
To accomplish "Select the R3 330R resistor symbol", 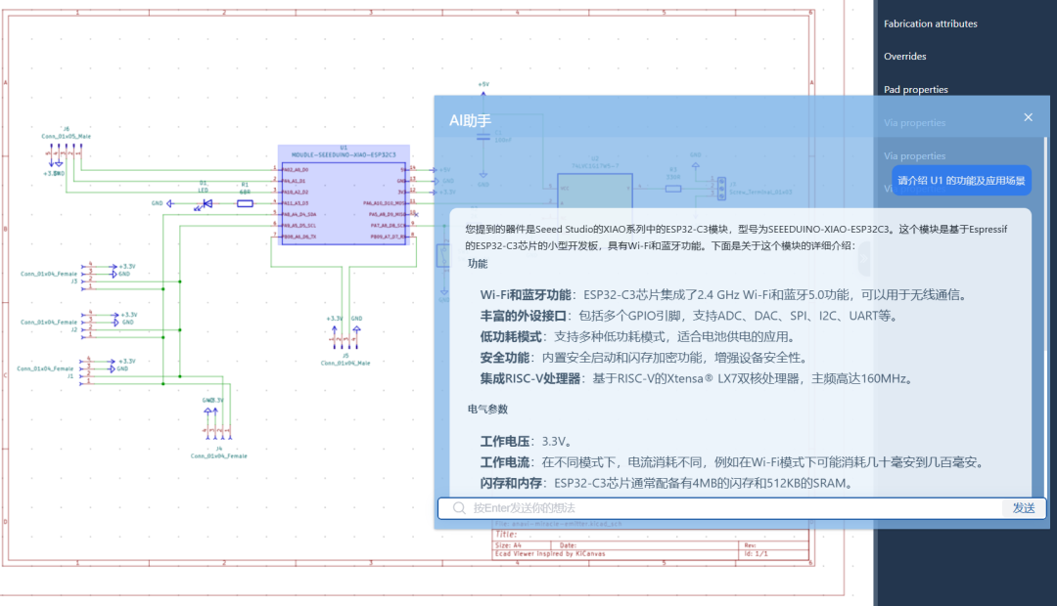I will tap(672, 189).
